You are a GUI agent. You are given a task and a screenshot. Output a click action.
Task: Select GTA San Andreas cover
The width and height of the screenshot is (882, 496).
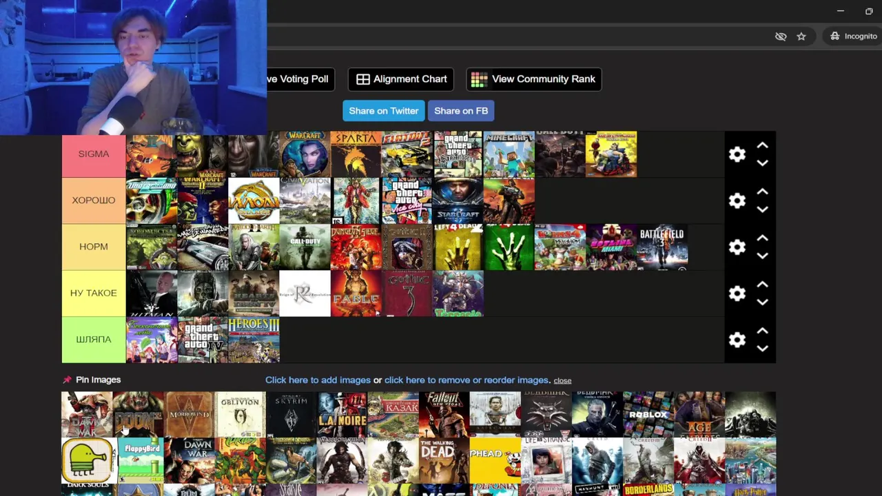pos(458,154)
